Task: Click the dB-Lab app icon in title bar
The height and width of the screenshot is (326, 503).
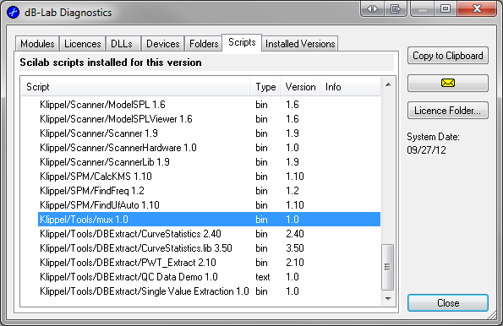Action: click(13, 13)
